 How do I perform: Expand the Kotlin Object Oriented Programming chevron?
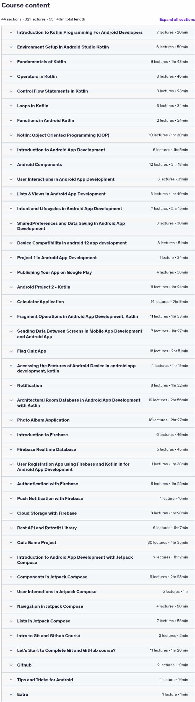11,135
